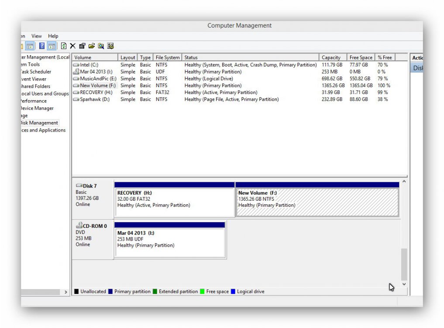444x328 pixels.
Task: Click the drive icon of RECOVERY (H:)
Action: point(76,93)
